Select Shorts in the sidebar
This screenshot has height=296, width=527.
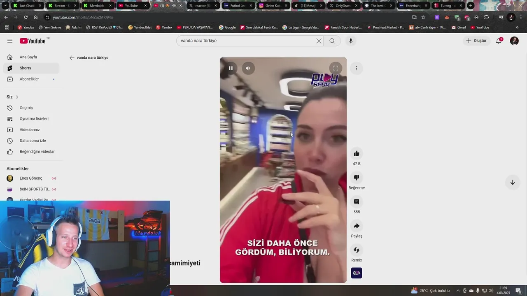click(x=31, y=68)
